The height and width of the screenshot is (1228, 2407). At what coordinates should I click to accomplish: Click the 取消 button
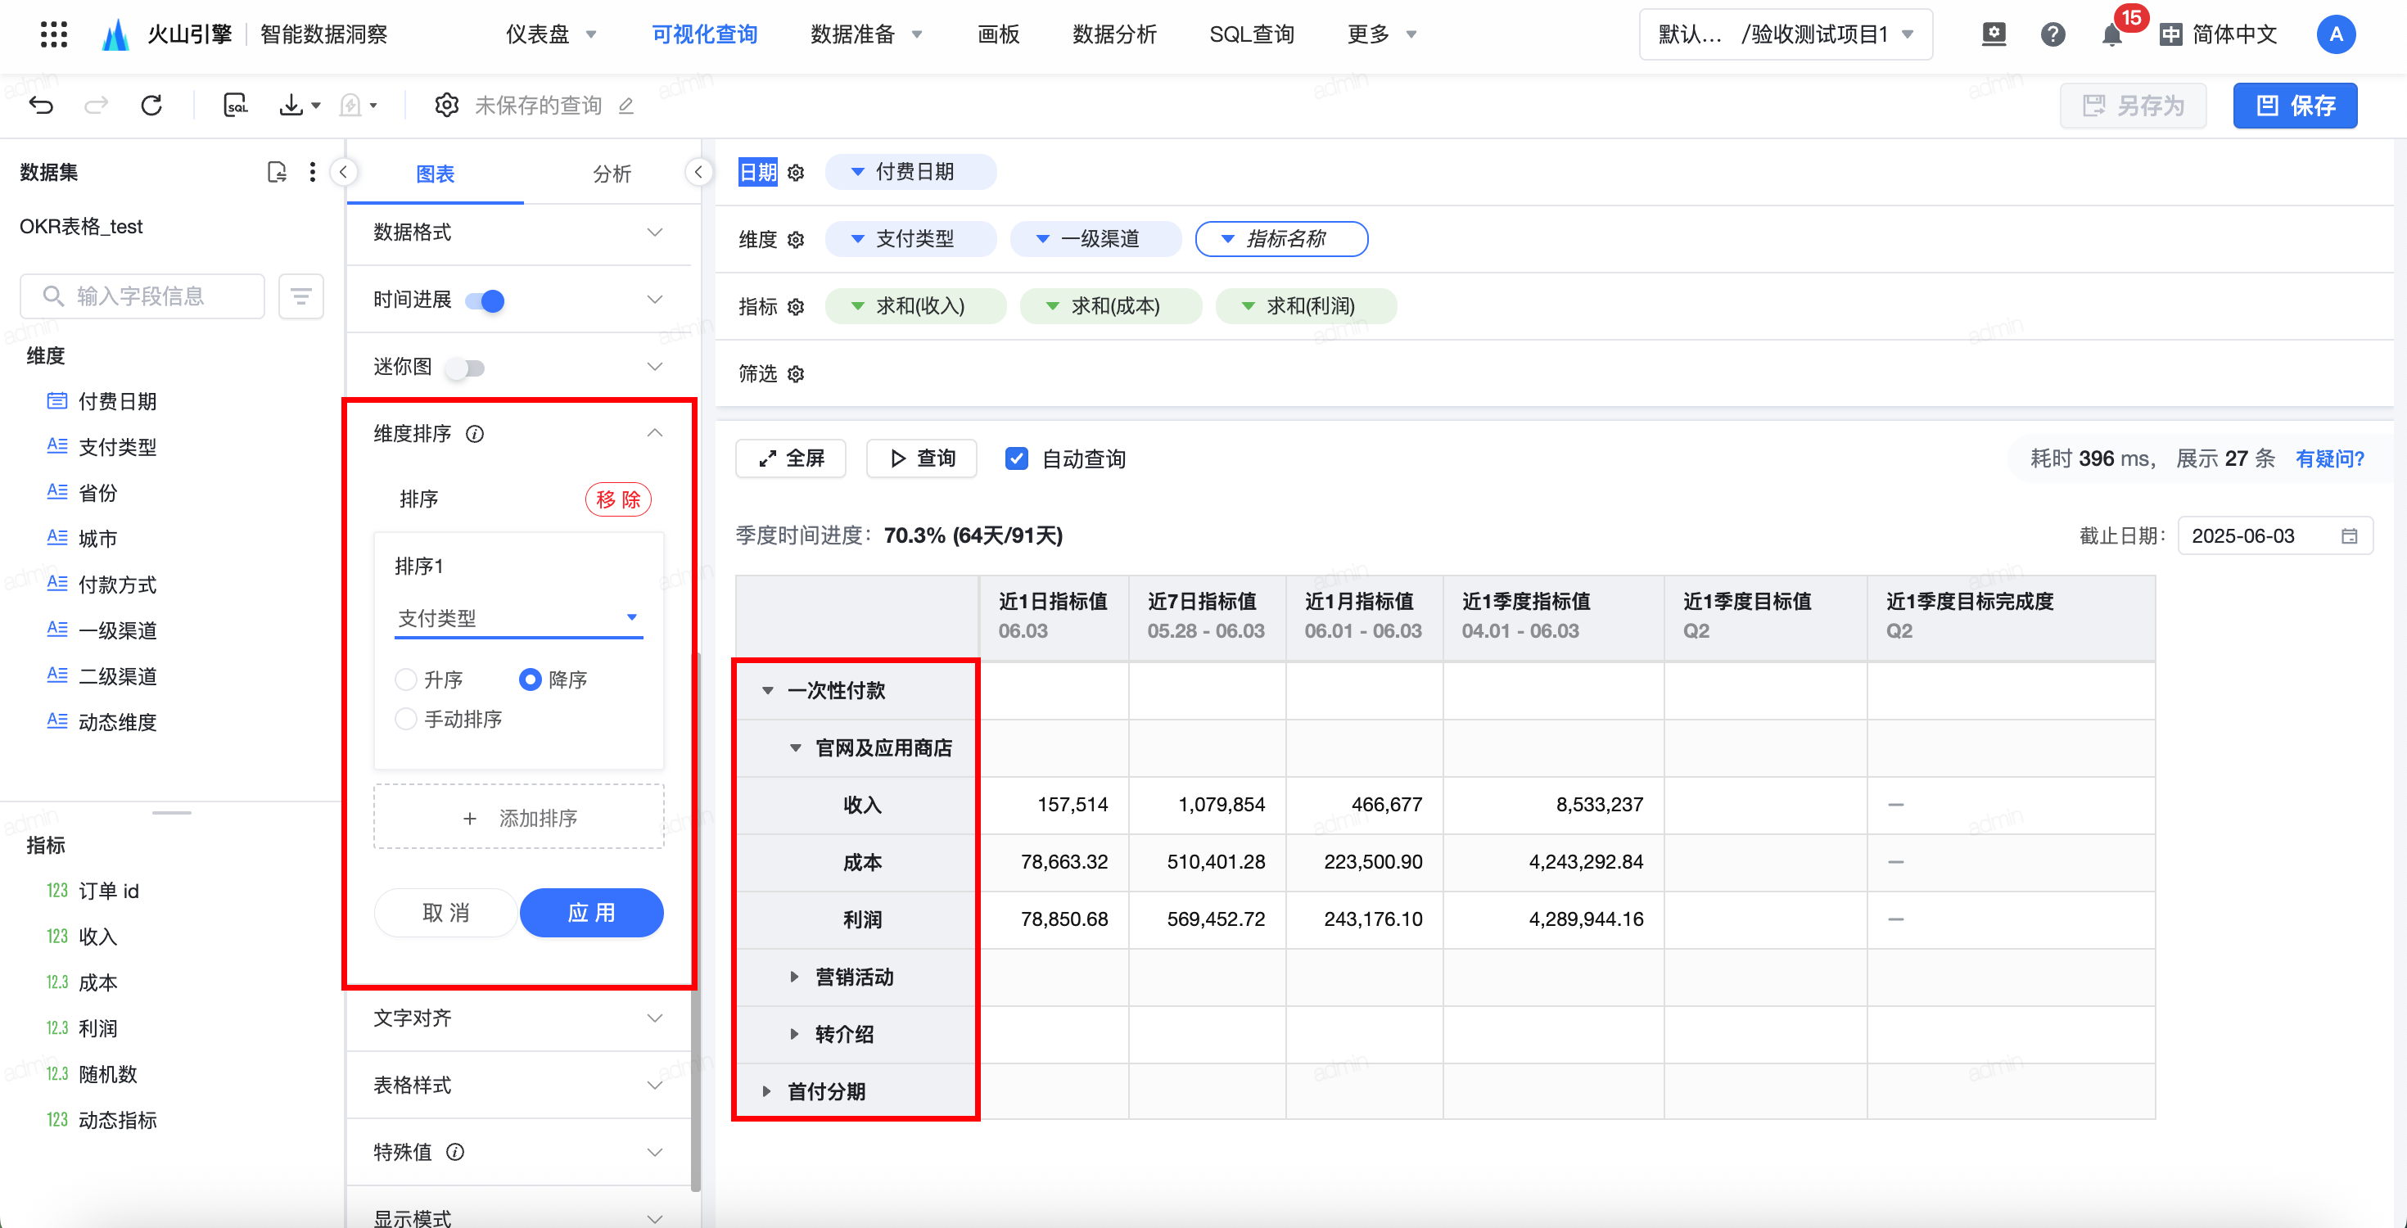coord(445,912)
